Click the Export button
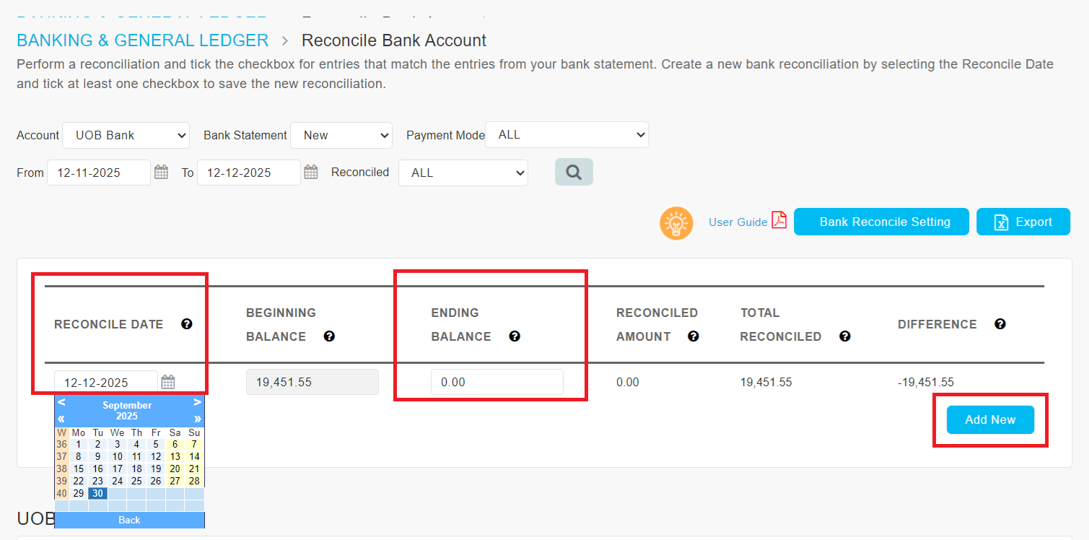1089x540 pixels. click(x=1023, y=222)
